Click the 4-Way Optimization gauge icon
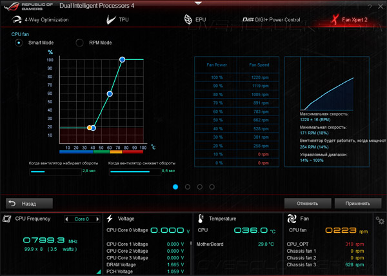Image resolution: width=387 pixels, height=276 pixels. pyautogui.click(x=17, y=20)
